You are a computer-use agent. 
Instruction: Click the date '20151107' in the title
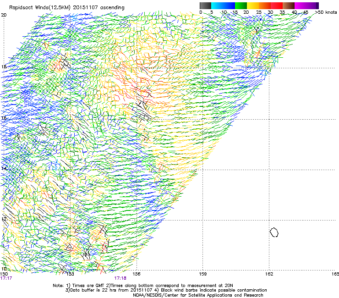(85, 8)
